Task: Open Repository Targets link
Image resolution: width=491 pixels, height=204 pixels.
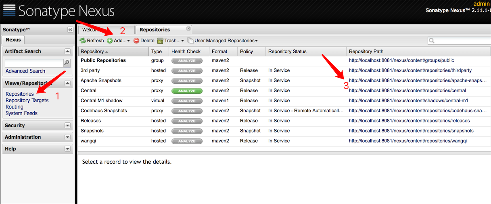Action: click(x=27, y=101)
